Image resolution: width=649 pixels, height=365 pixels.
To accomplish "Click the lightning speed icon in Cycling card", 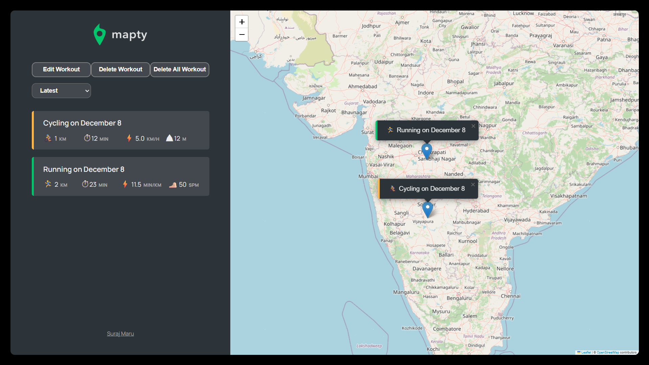I will tap(129, 138).
